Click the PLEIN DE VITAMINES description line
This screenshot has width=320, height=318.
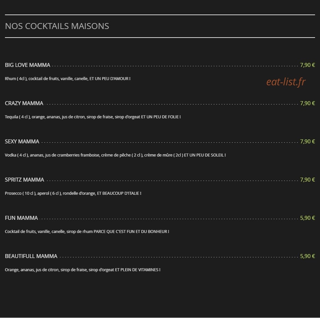[83, 270]
